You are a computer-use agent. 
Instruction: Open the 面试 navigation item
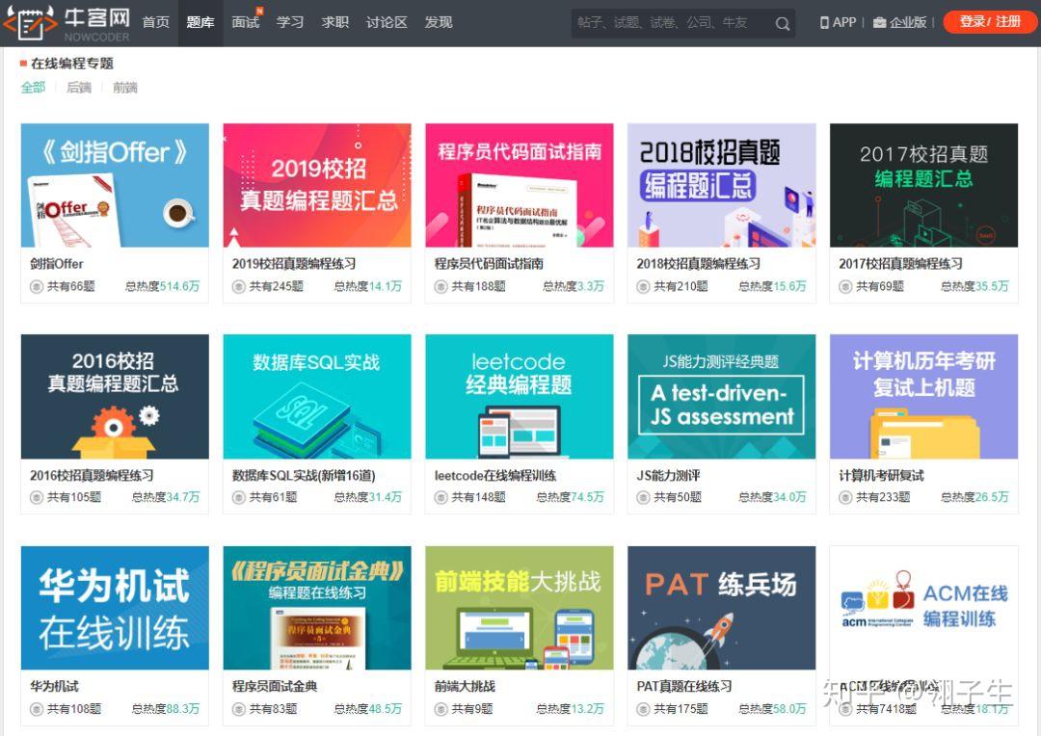point(246,22)
